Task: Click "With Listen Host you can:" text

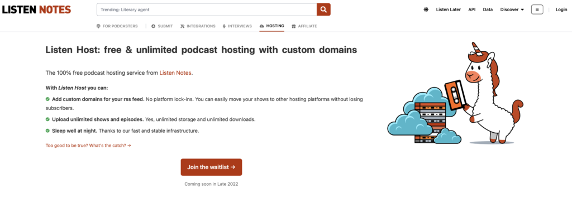Action: (x=77, y=88)
